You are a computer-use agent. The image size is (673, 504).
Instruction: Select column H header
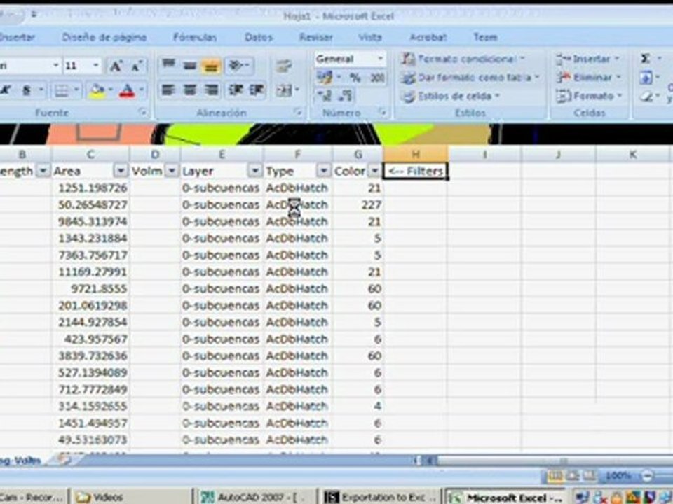415,154
